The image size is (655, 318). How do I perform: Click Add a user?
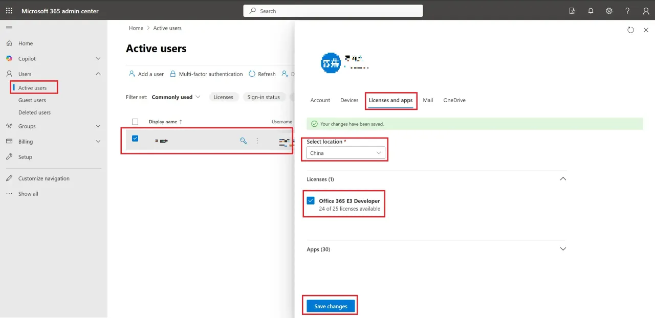146,74
